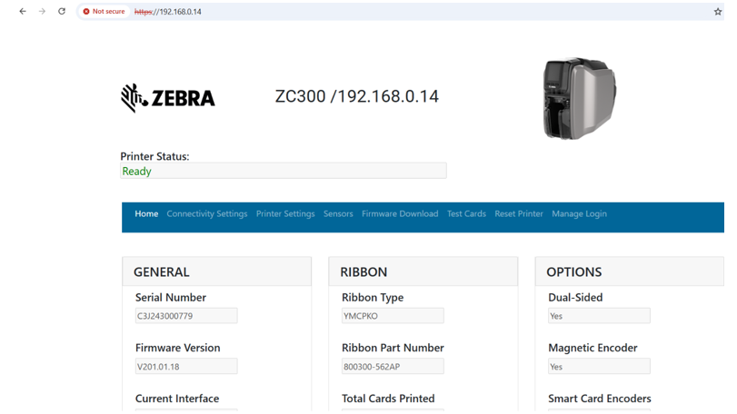Viewport: 737px width, 414px height.
Task: Reload the page with the refresh icon
Action: (62, 12)
